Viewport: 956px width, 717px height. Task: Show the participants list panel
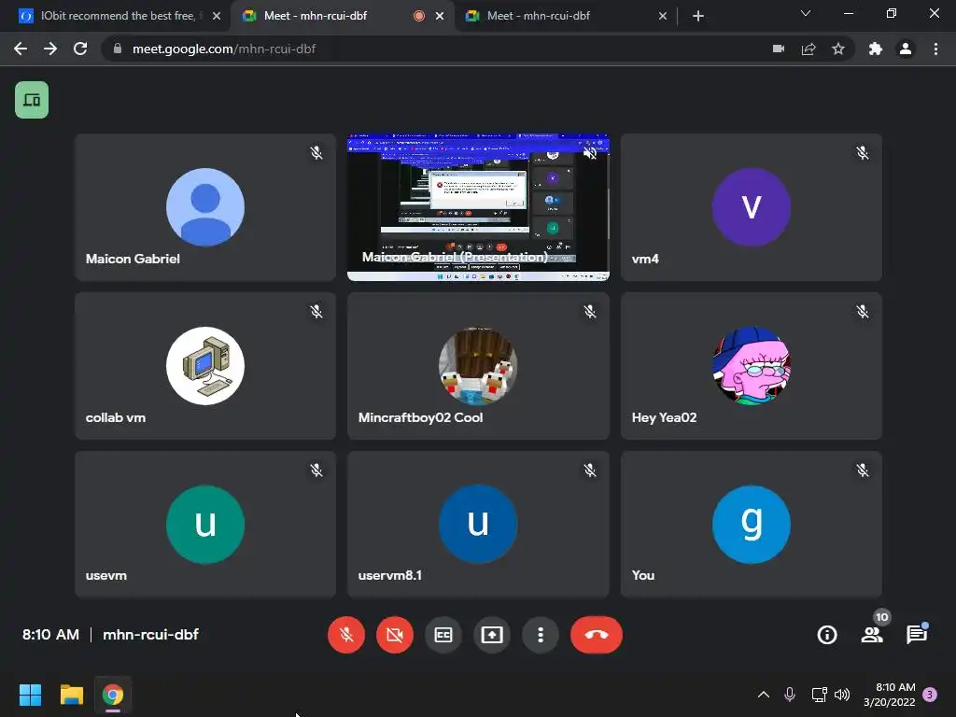click(872, 635)
